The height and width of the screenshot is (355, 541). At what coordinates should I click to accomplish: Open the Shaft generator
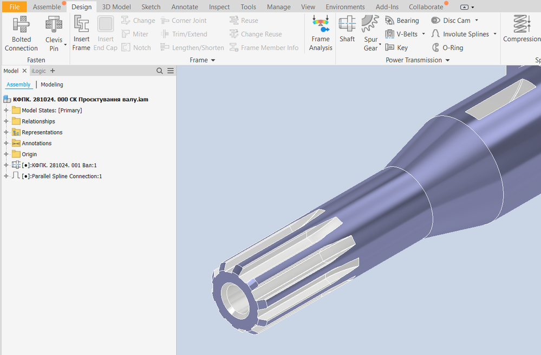point(347,29)
